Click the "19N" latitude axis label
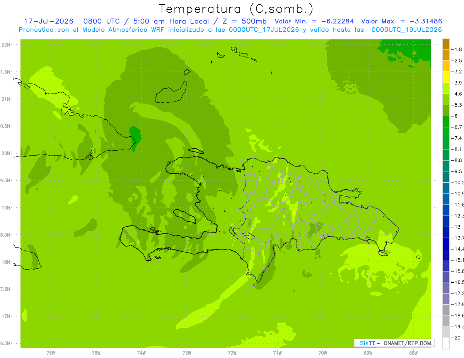 click(x=6, y=208)
